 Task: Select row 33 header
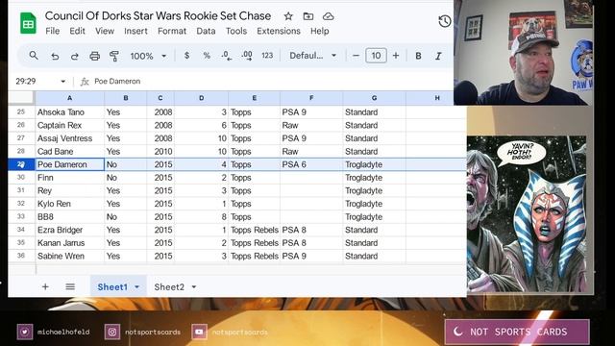tap(21, 216)
